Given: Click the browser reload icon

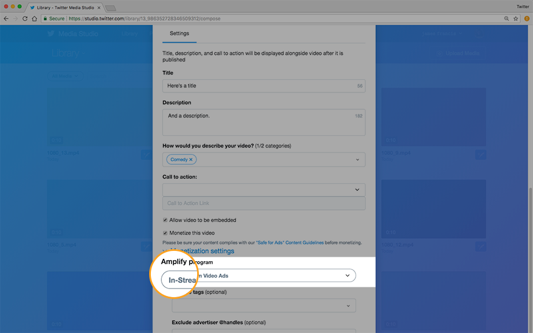Looking at the screenshot, I should [24, 18].
